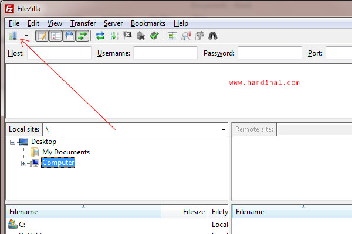Open Local site path dropdown

[224, 130]
